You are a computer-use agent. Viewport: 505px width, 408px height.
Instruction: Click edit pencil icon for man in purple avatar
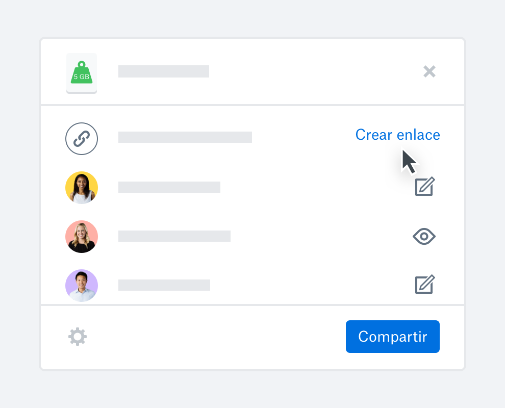[425, 284]
